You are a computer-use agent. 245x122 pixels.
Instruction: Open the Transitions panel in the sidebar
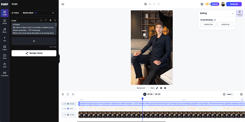coord(5,74)
